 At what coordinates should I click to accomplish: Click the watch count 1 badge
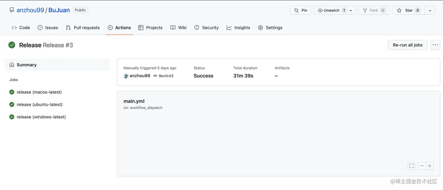(x=344, y=10)
